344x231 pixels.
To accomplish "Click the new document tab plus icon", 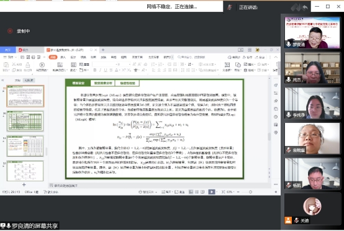I will pos(103,50).
